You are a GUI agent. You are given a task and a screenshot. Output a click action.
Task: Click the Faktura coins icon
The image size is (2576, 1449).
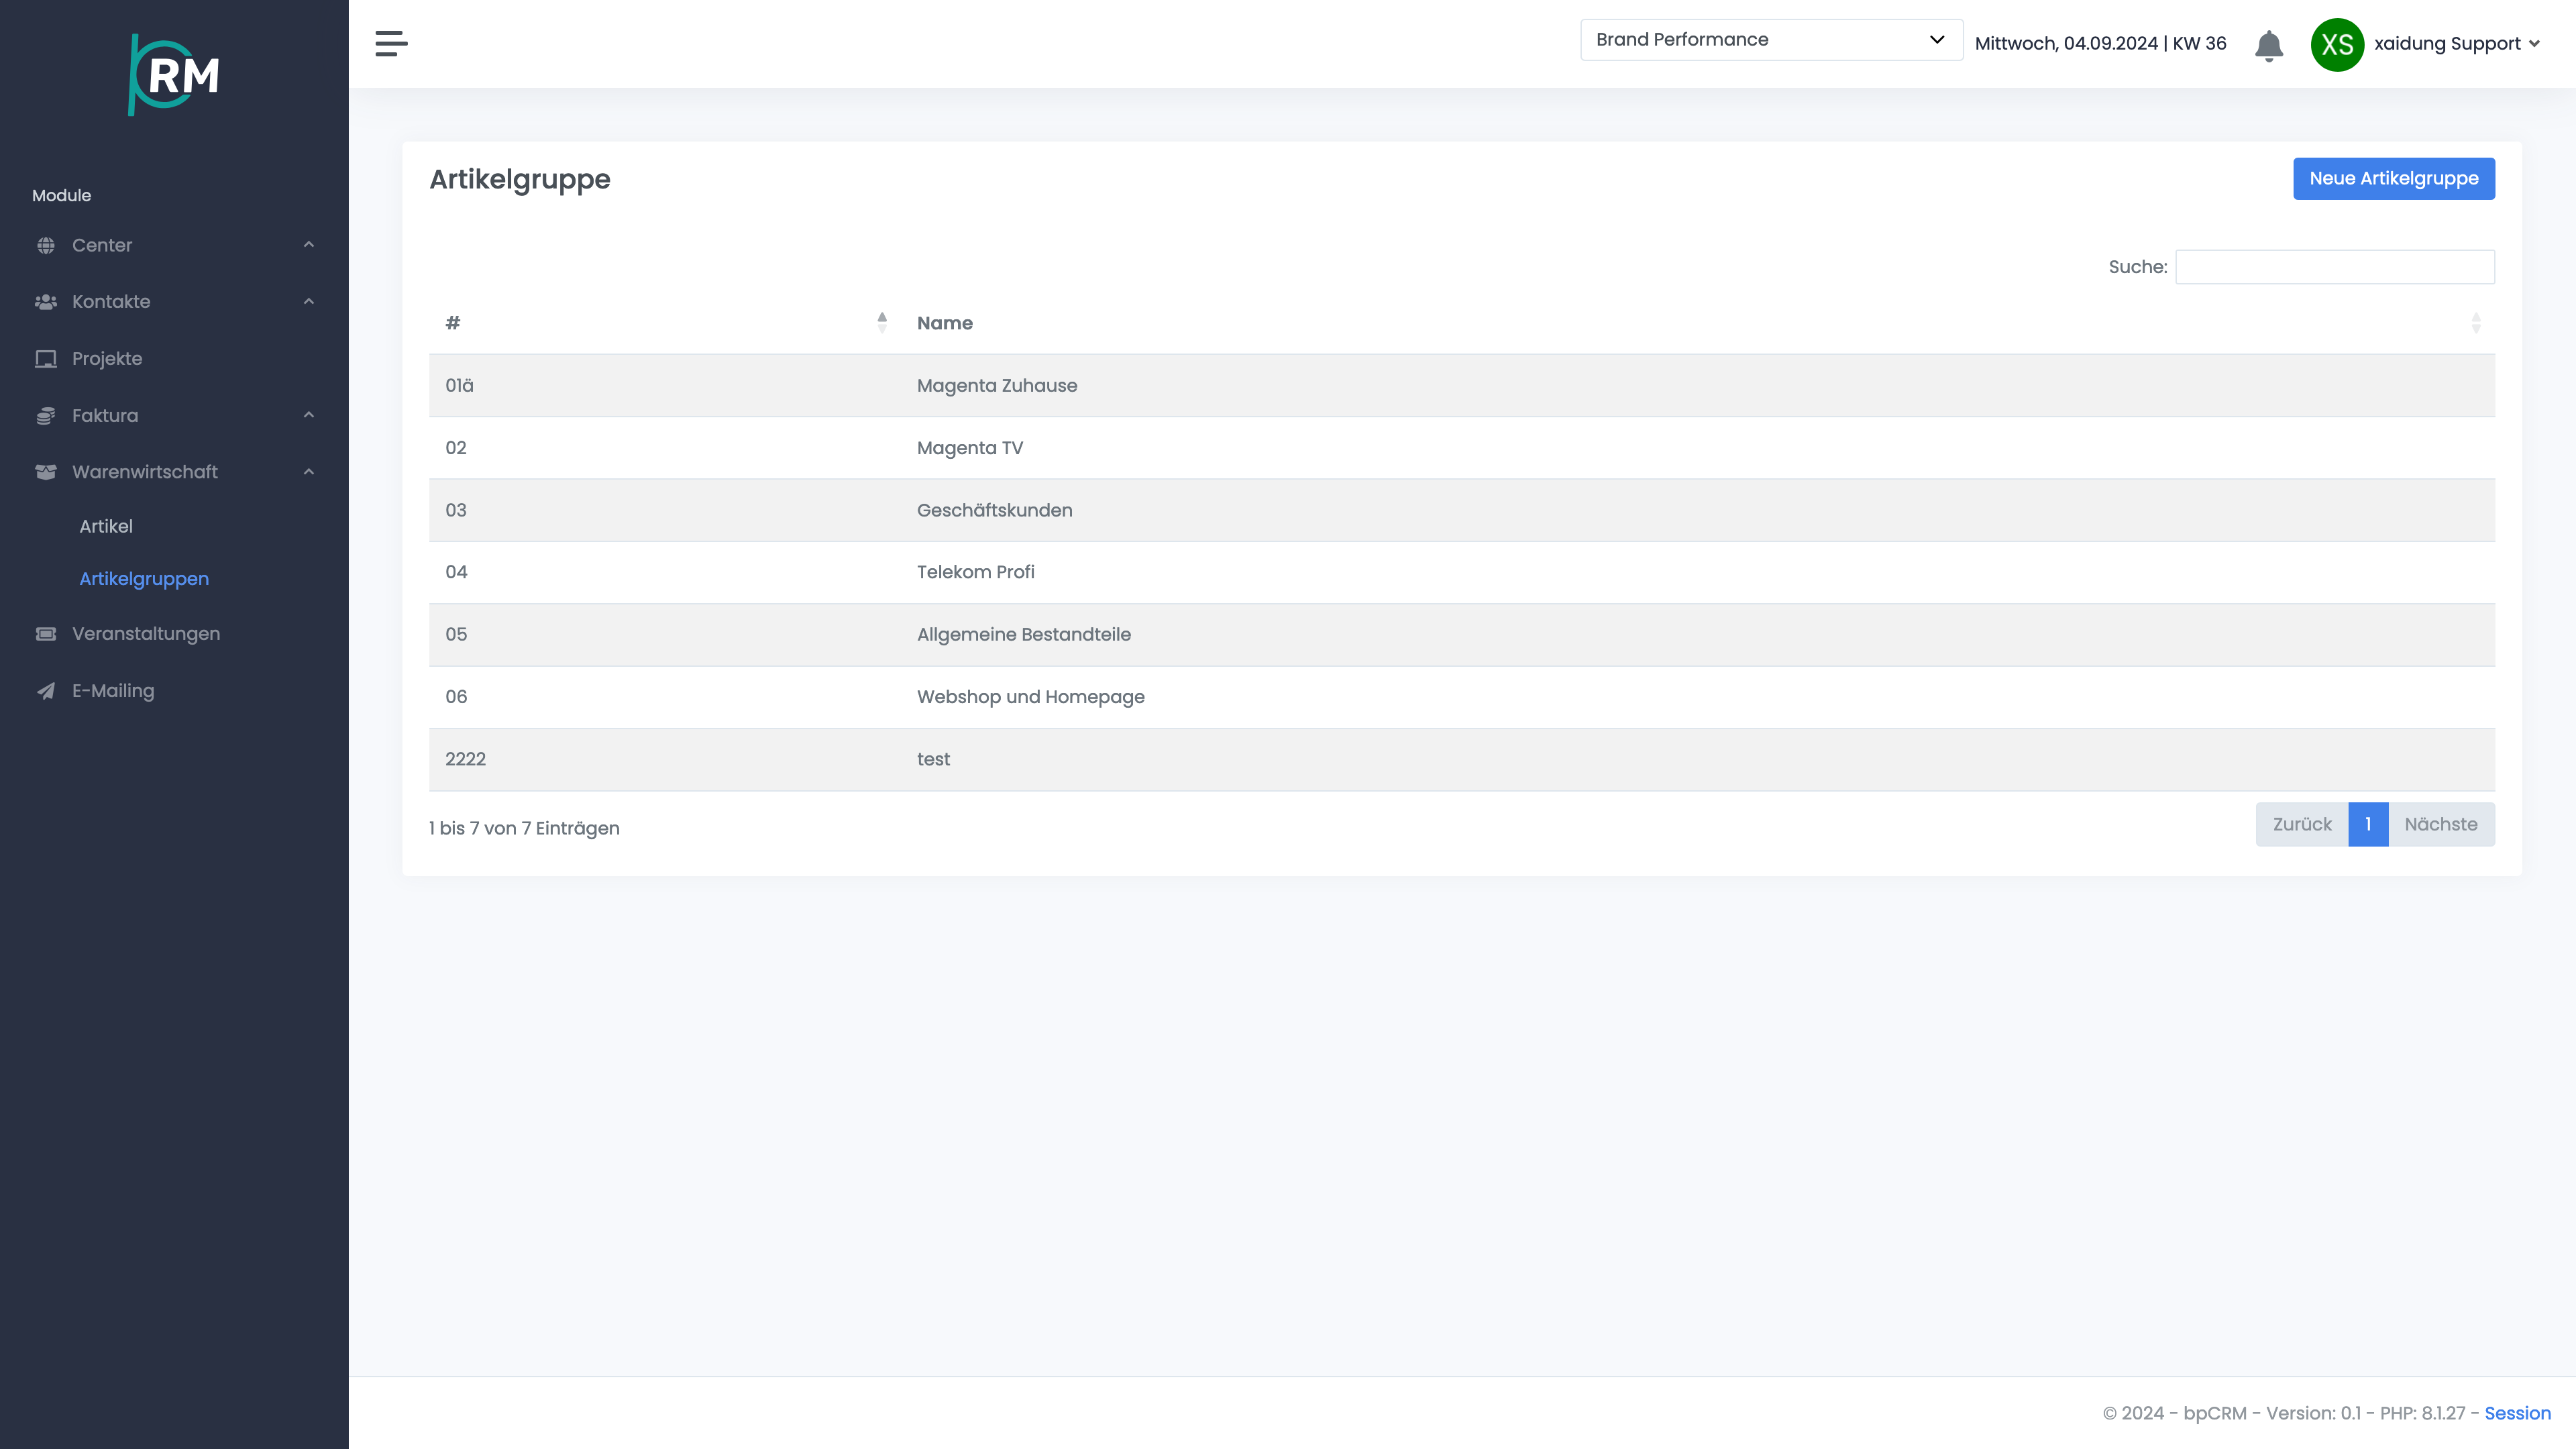pyautogui.click(x=46, y=415)
